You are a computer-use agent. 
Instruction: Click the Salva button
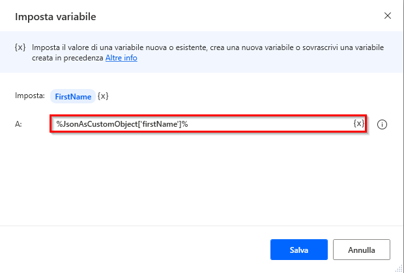(x=299, y=250)
